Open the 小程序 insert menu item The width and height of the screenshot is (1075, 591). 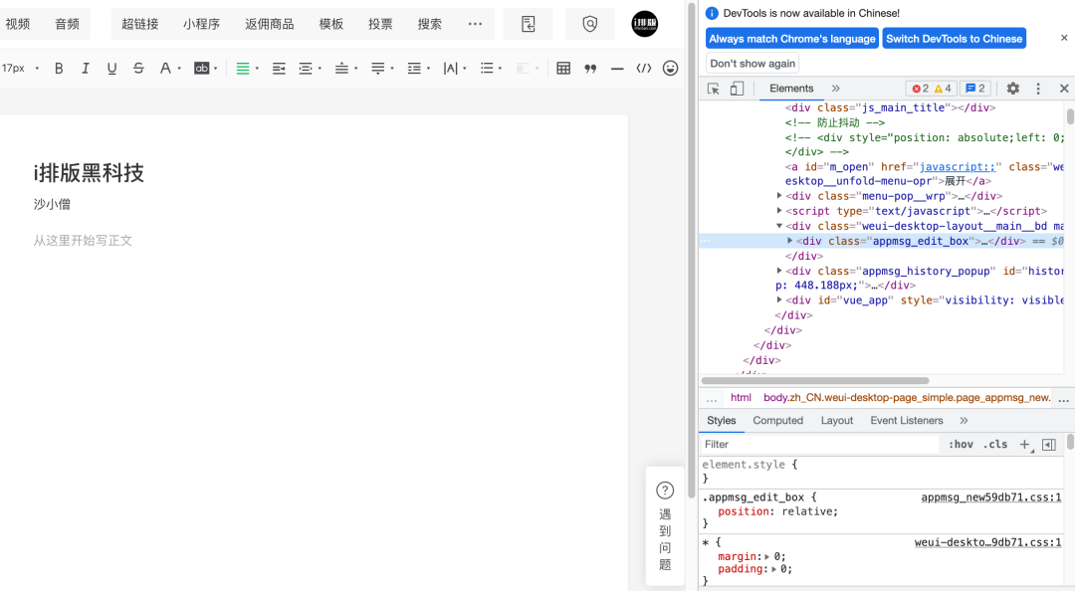pyautogui.click(x=201, y=24)
